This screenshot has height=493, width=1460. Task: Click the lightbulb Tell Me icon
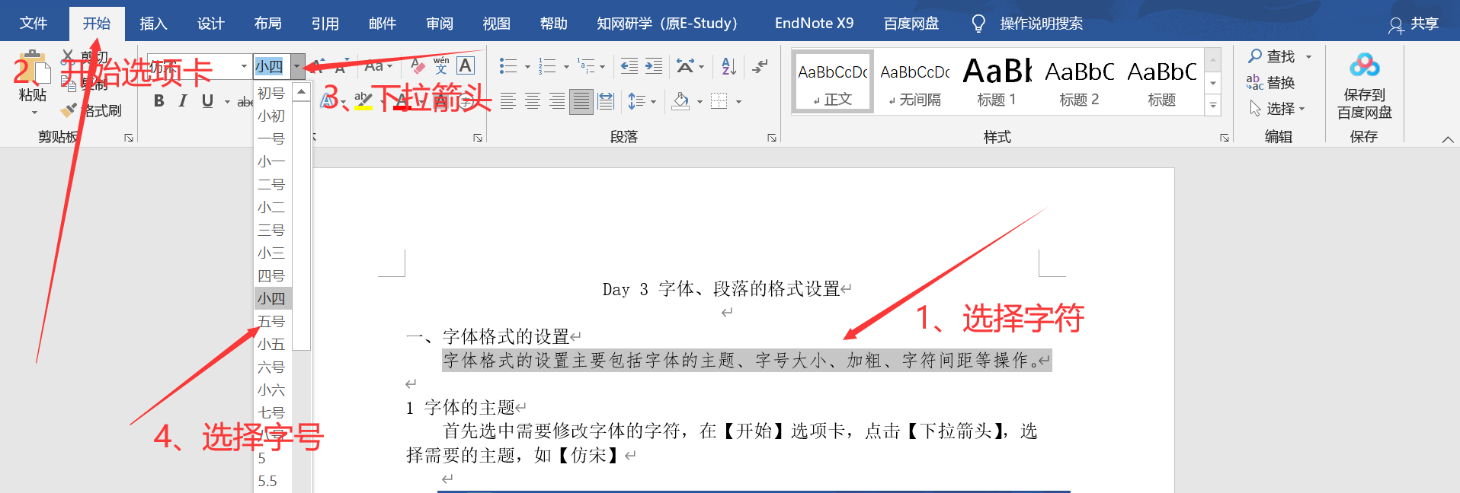point(978,24)
